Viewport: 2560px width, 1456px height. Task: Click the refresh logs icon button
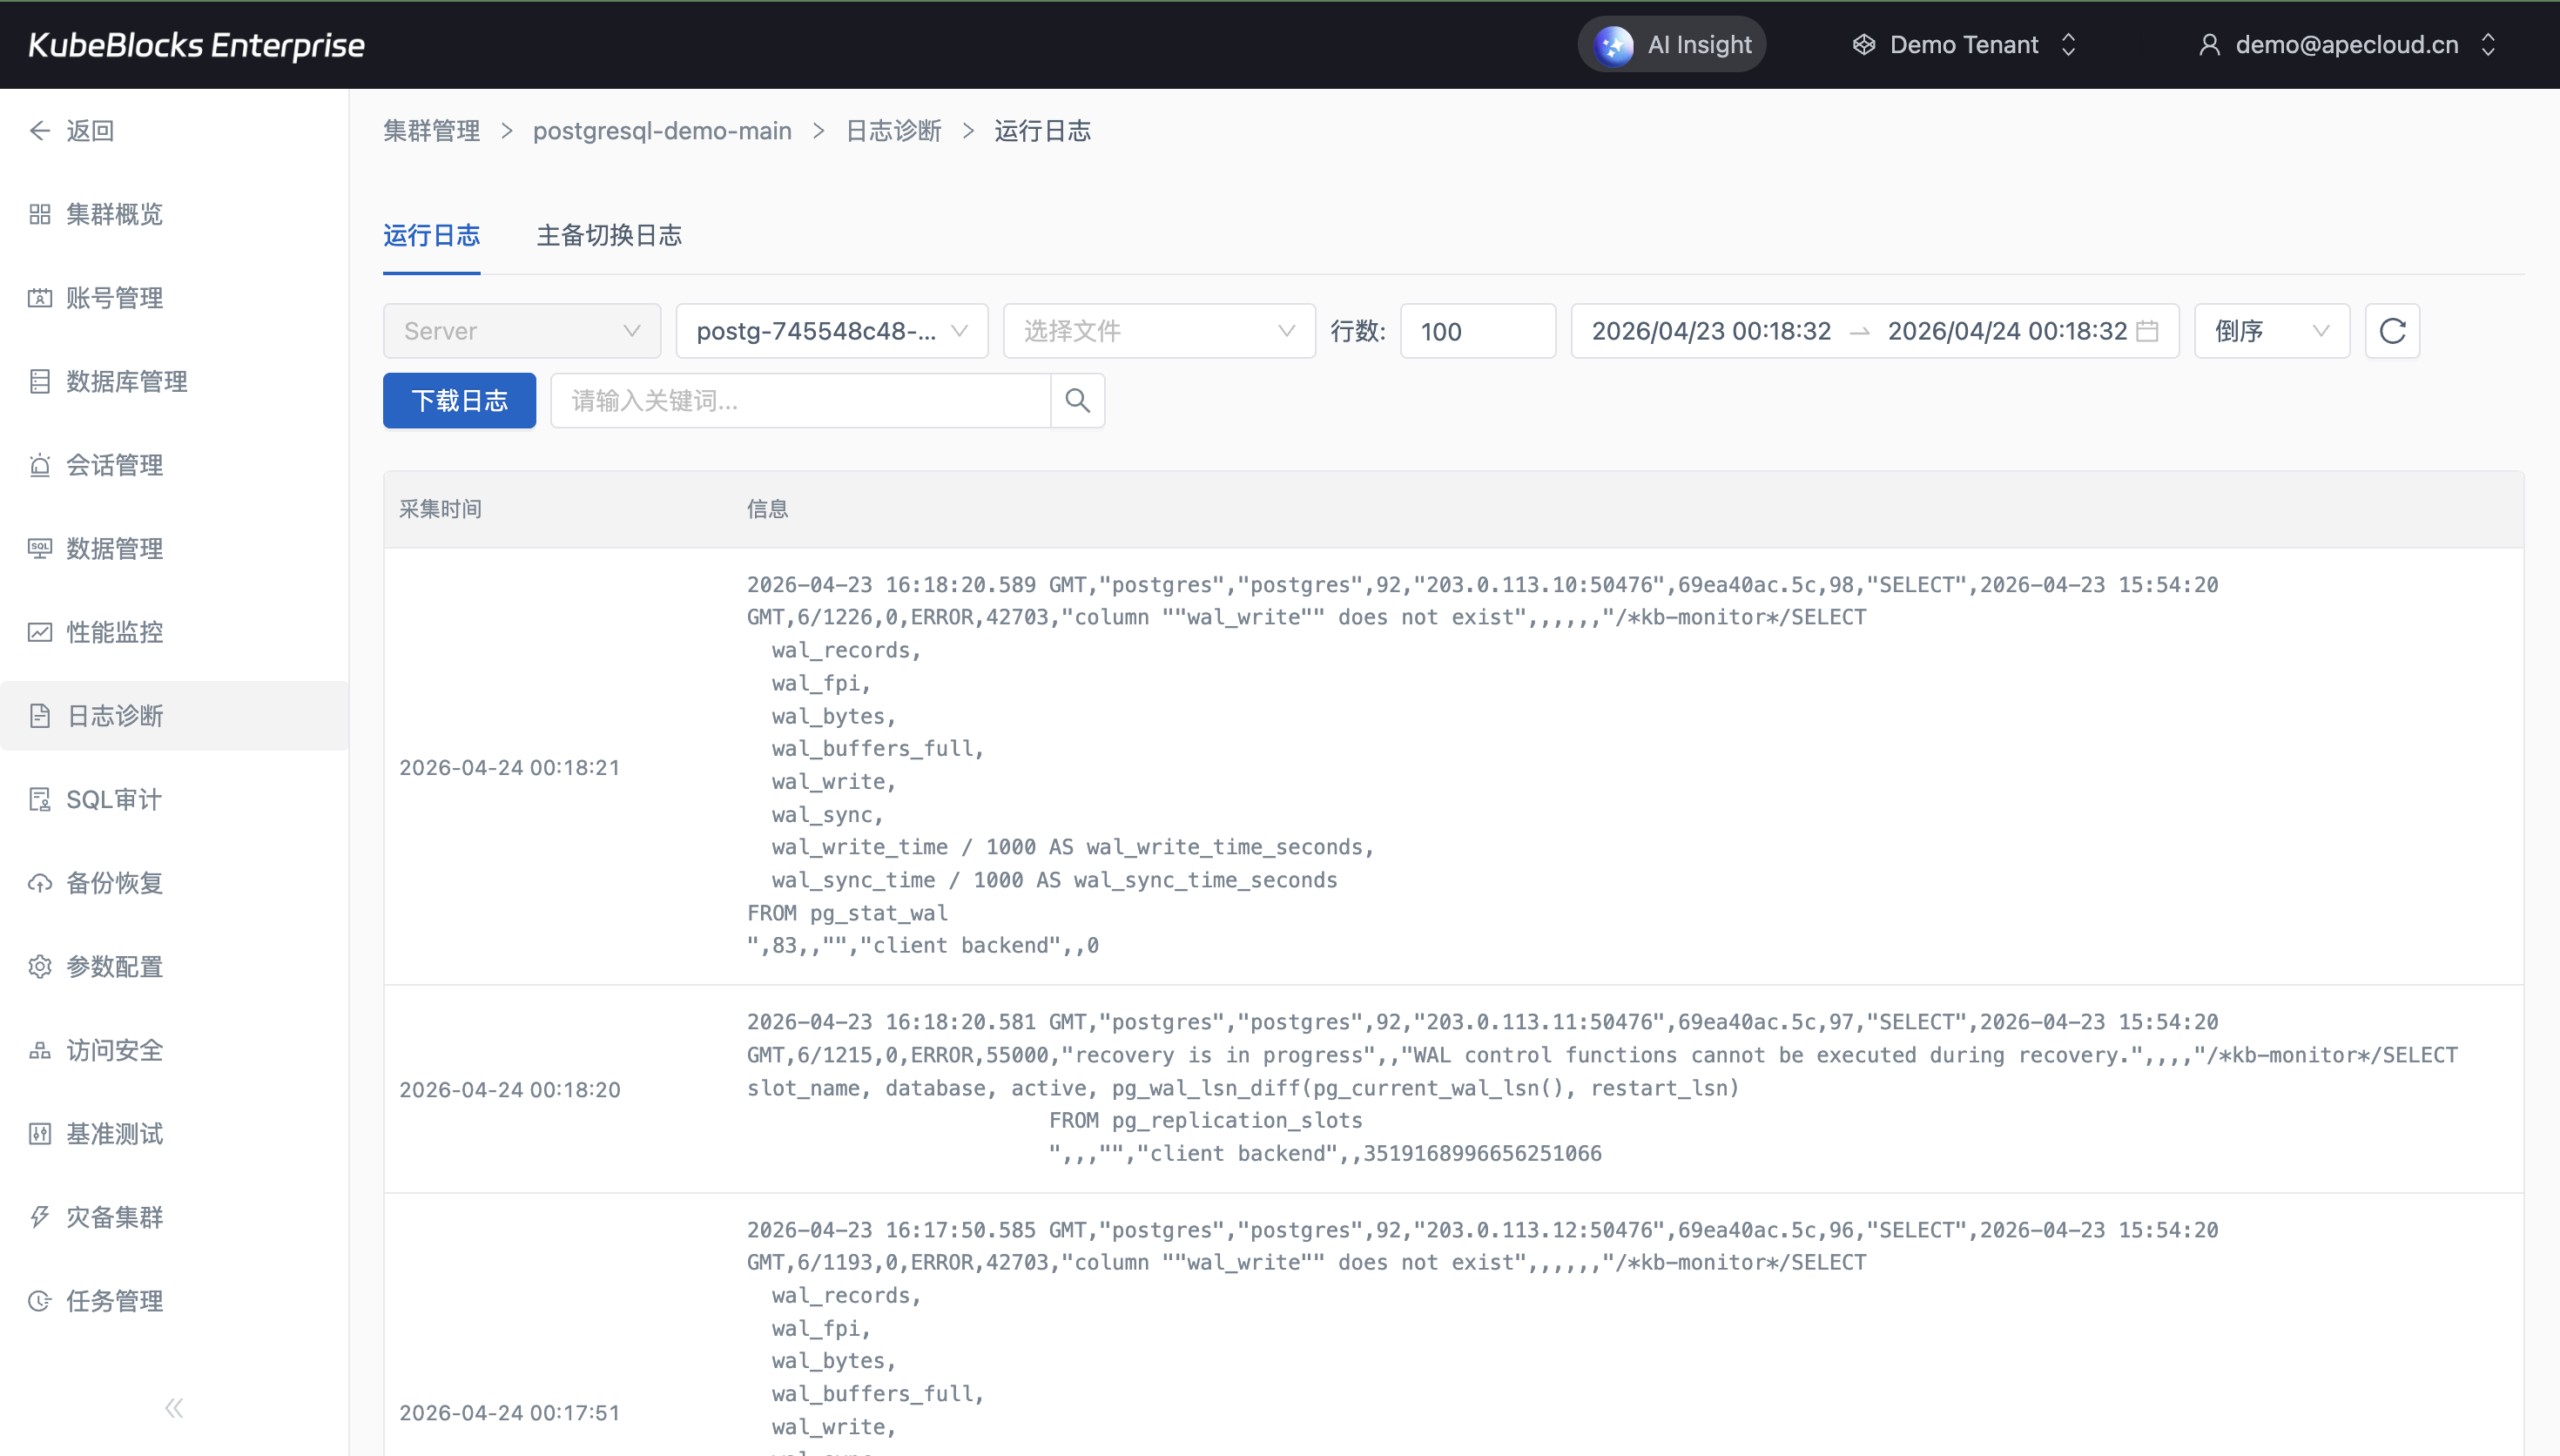pos(2391,331)
